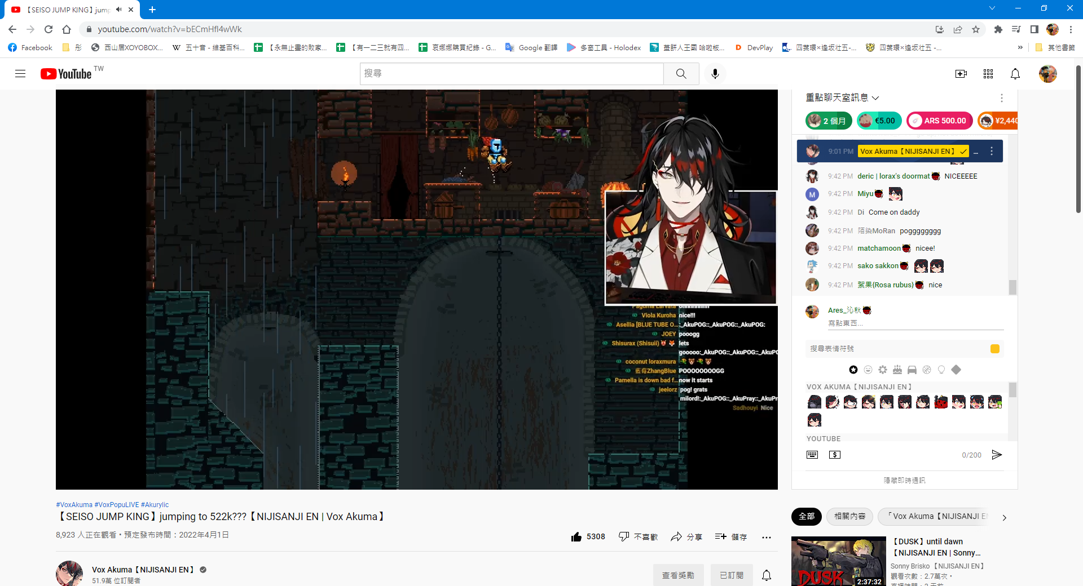Open Super Chat dollar icon in chat
Viewport: 1083px width, 586px height.
pyautogui.click(x=835, y=455)
